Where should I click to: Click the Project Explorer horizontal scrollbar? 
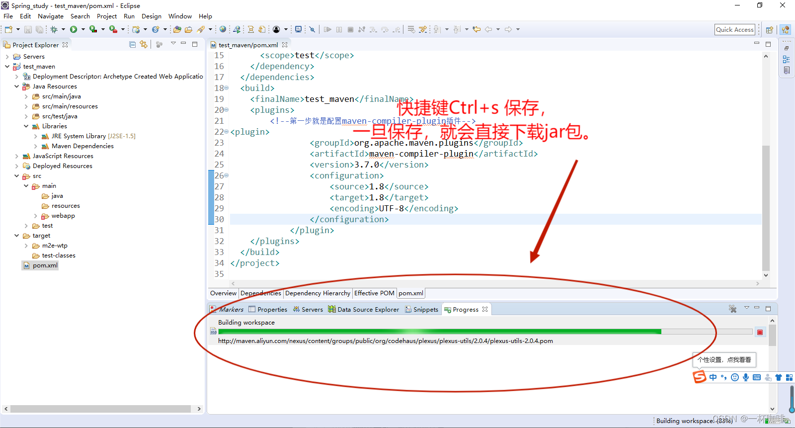(101, 409)
